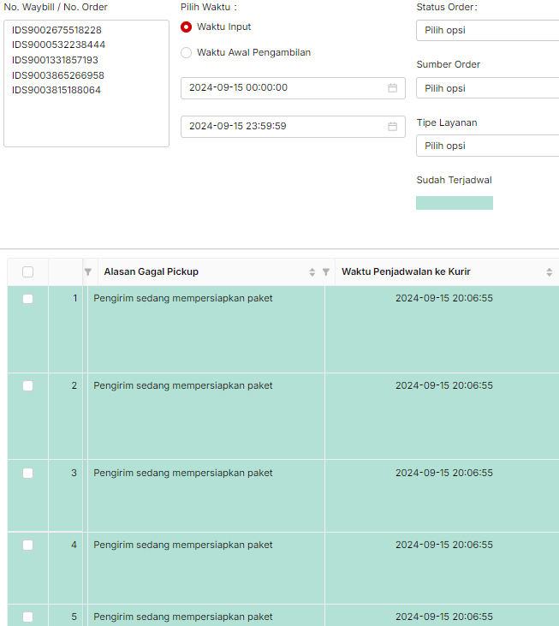The image size is (559, 626).
Task: Check the checkbox for row 1
Action: [x=28, y=299]
